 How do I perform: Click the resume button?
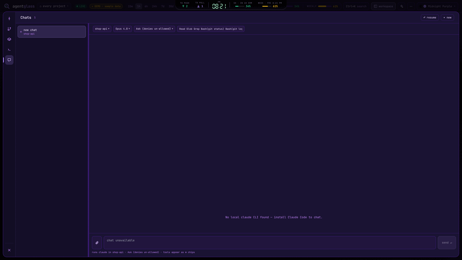coord(430,18)
